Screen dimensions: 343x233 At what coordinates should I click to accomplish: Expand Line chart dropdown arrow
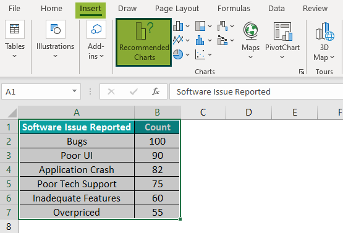point(187,40)
